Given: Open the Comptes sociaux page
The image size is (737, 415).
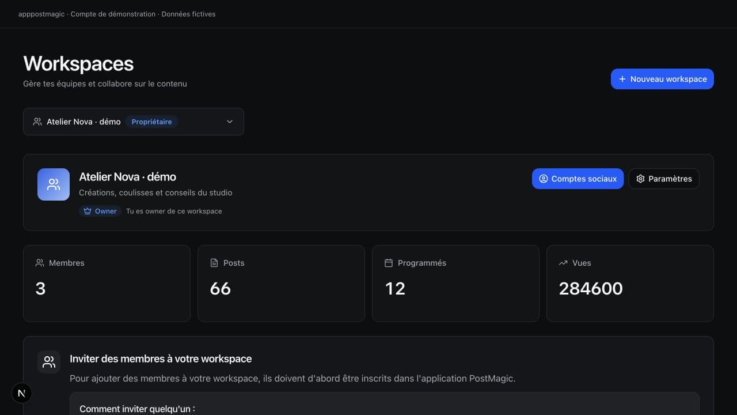Looking at the screenshot, I should pyautogui.click(x=578, y=179).
